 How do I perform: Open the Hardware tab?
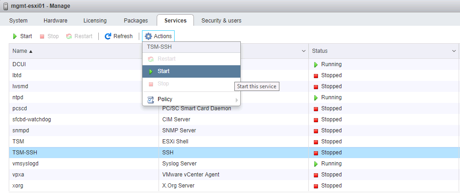tap(55, 21)
